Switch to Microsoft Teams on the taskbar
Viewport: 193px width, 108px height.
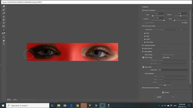(84, 105)
